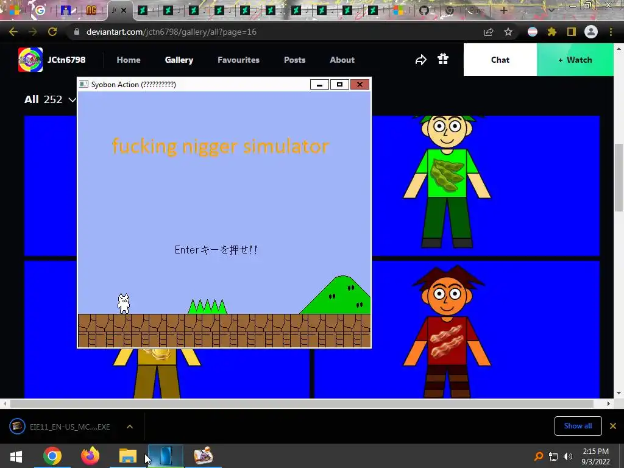Click the paint-like taskbar app icon

tap(204, 456)
